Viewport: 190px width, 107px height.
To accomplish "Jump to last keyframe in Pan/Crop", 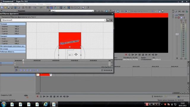I will tap(31, 70).
